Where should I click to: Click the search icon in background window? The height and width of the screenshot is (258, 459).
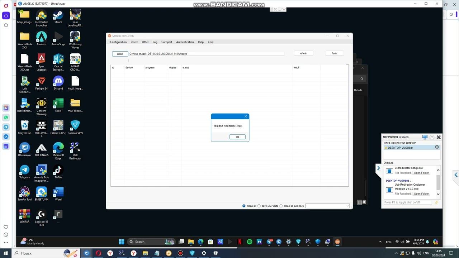[362, 78]
